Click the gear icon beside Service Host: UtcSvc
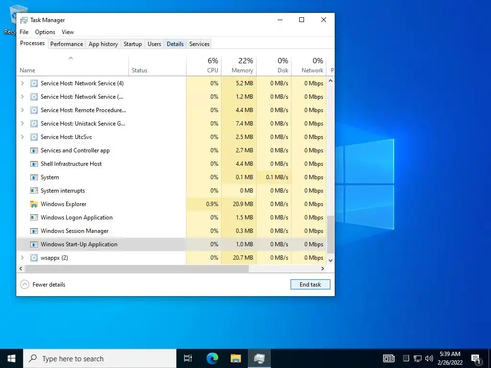This screenshot has height=368, width=491. click(x=34, y=137)
